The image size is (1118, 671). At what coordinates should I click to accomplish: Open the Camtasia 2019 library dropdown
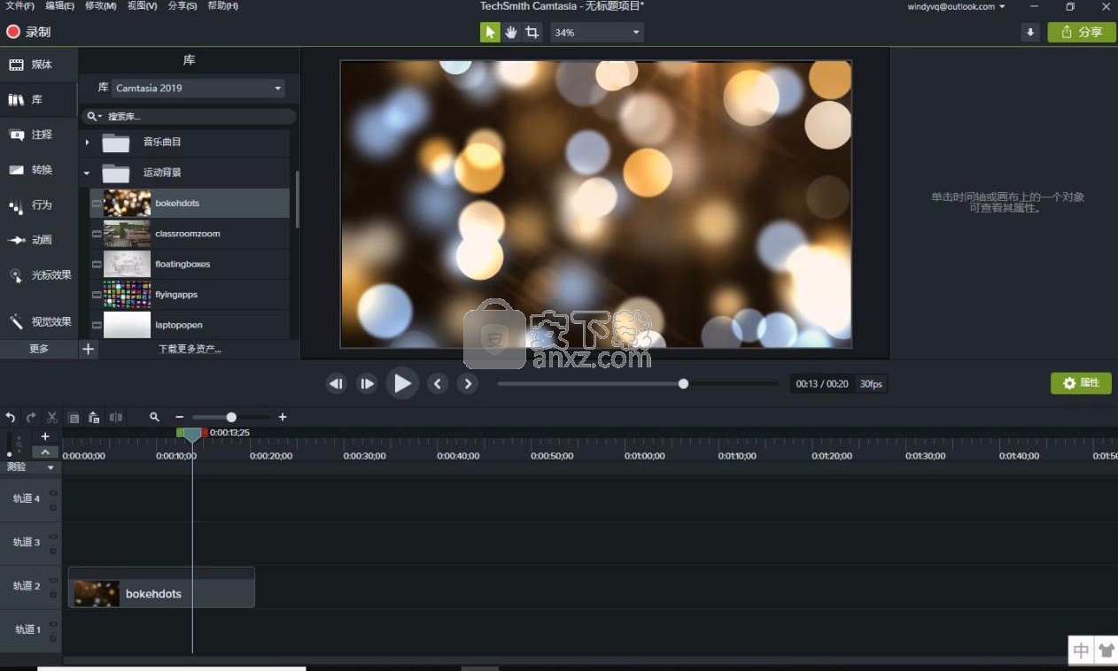click(198, 88)
